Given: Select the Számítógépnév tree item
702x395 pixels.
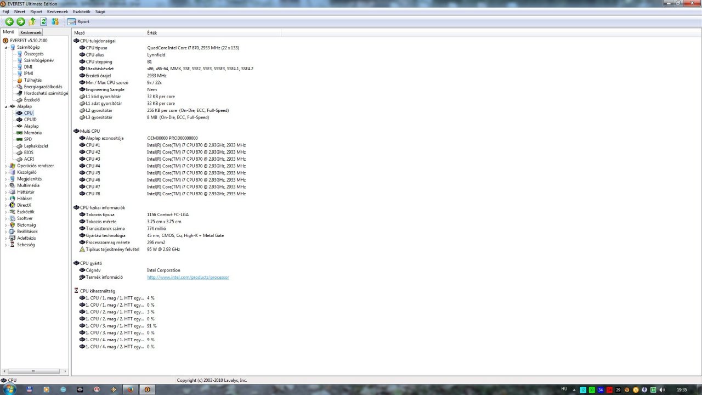Looking at the screenshot, I should coord(38,60).
